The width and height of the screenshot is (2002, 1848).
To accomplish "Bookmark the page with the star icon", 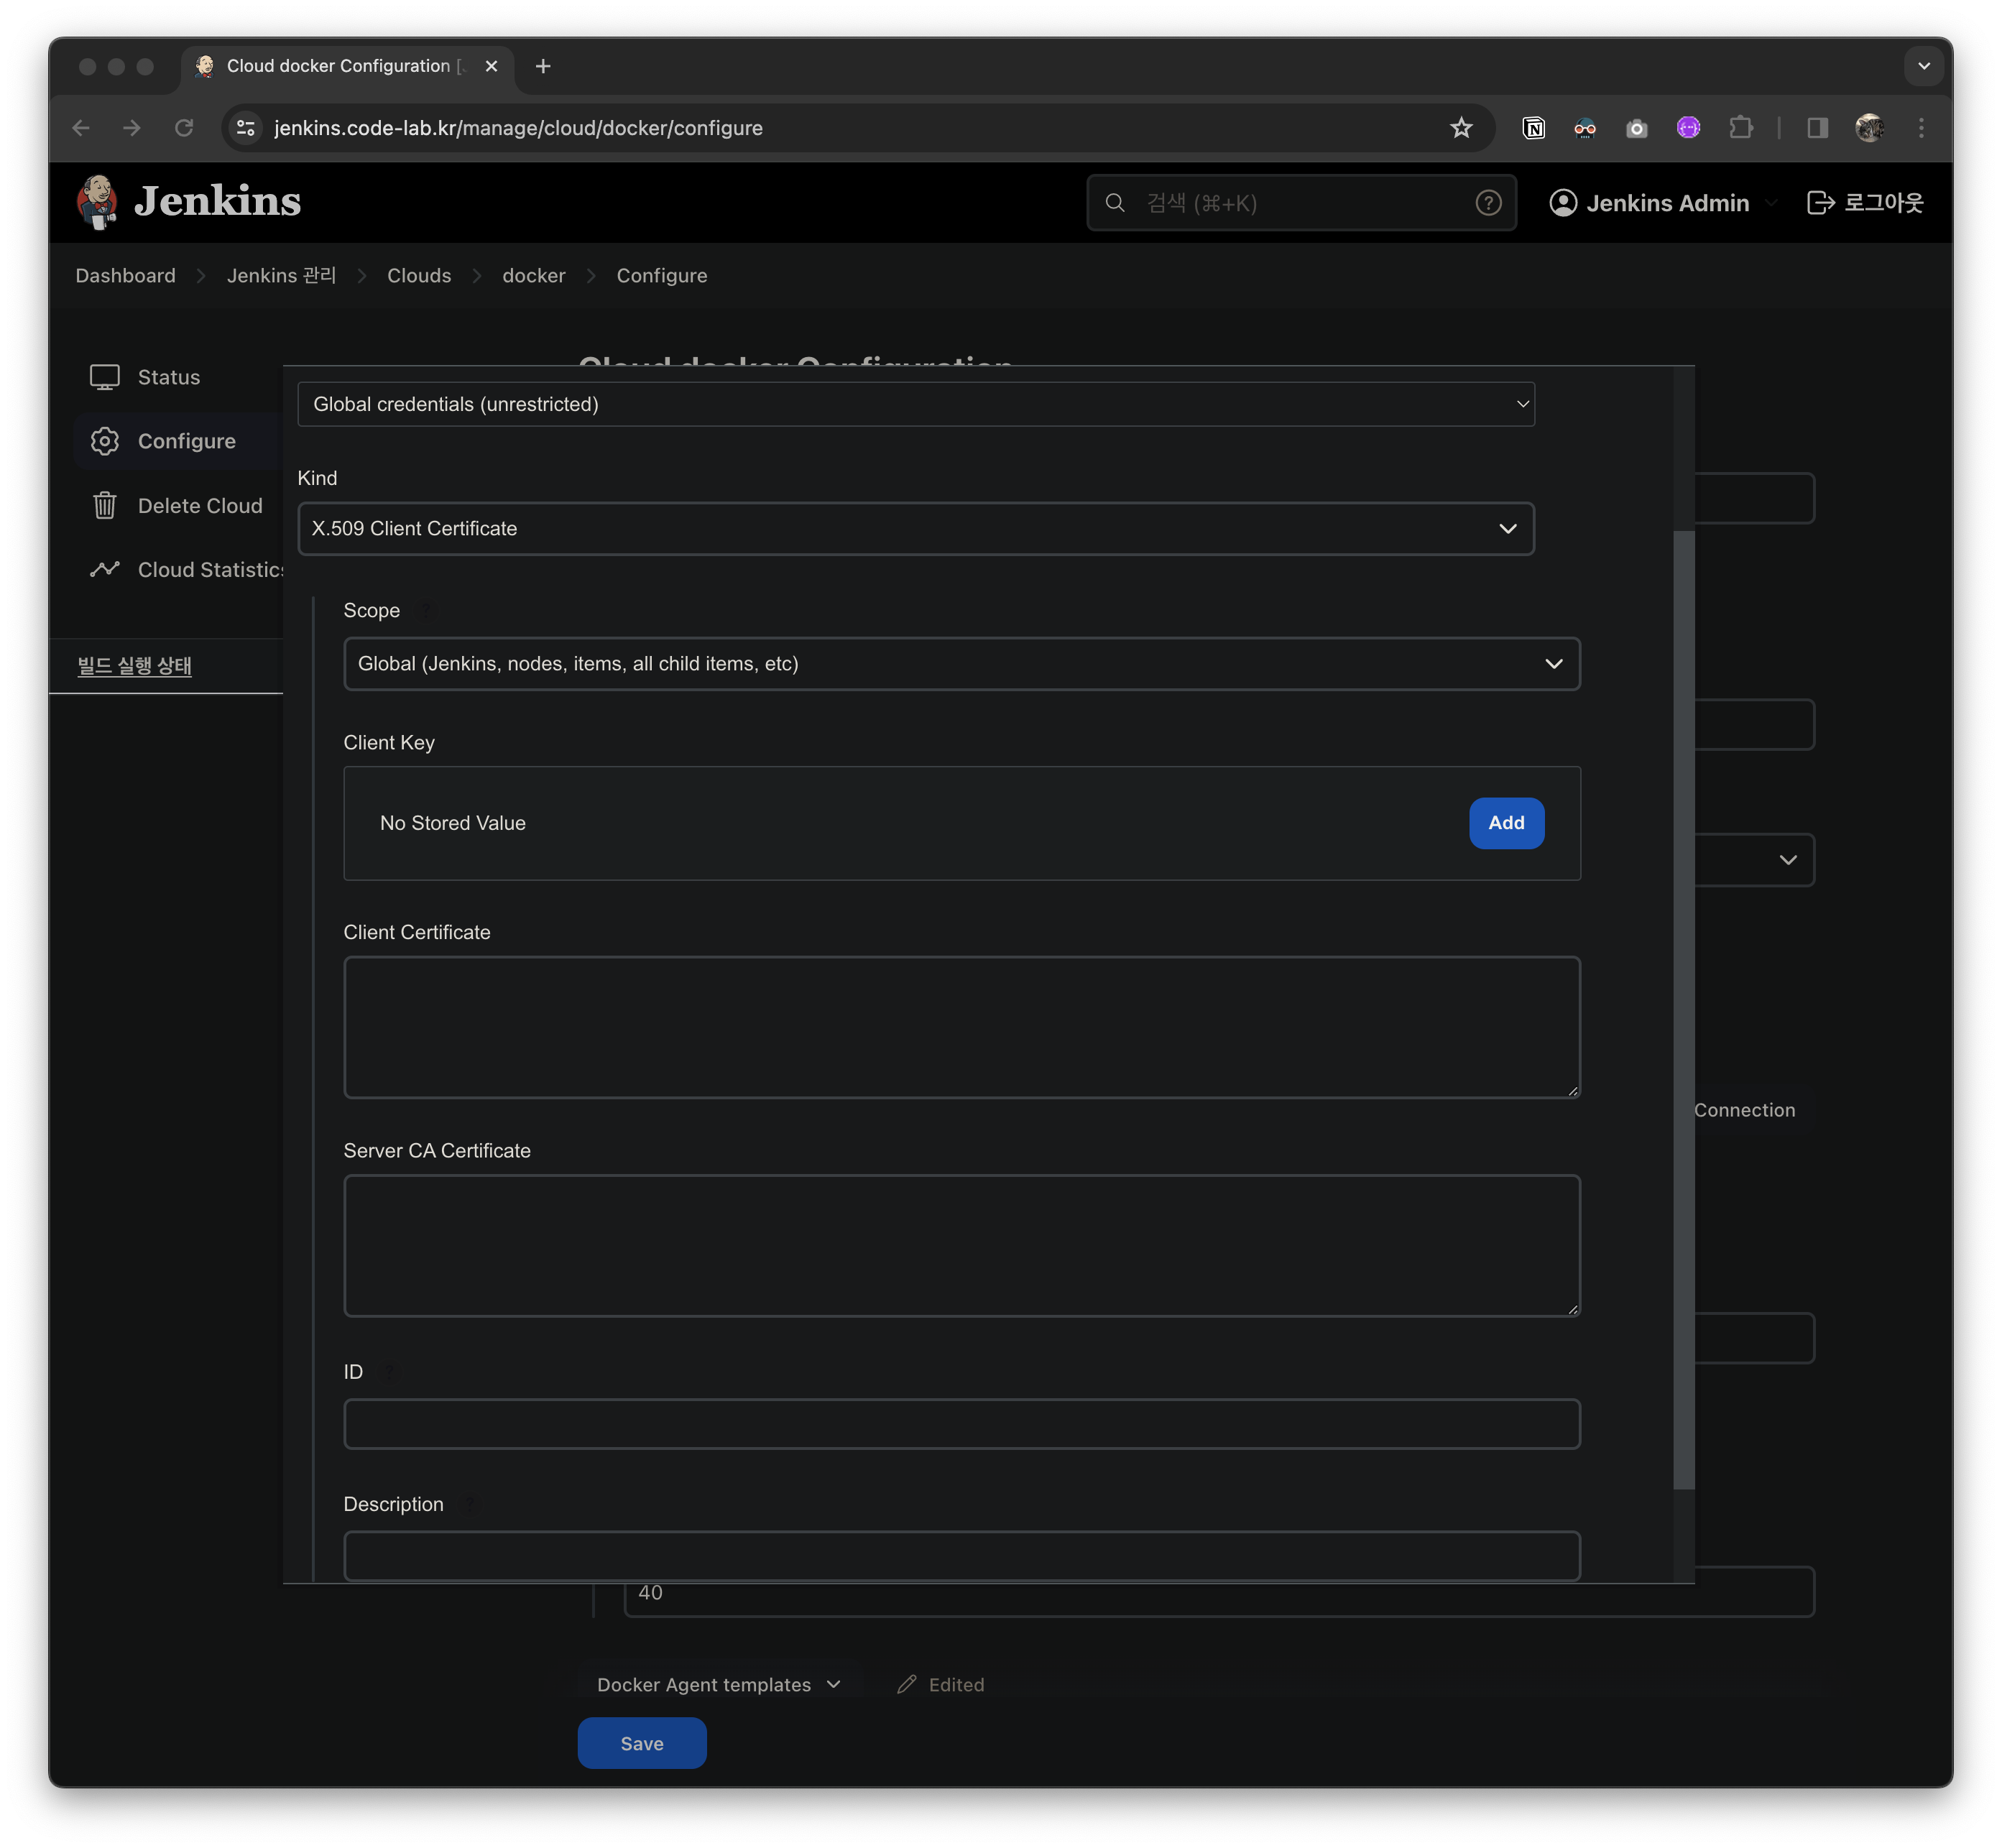I will pos(1461,128).
